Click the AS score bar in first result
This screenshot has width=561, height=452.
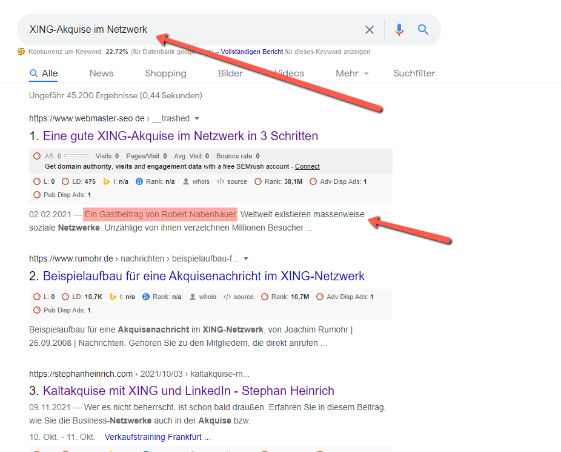pyautogui.click(x=76, y=156)
